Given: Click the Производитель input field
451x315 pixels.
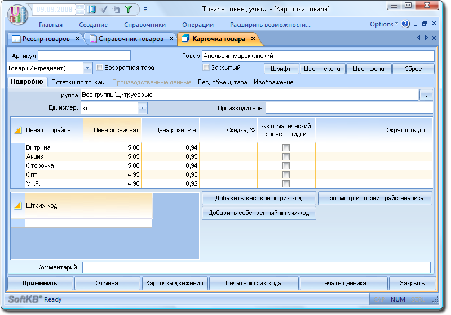Looking at the screenshot, I should 349,108.
